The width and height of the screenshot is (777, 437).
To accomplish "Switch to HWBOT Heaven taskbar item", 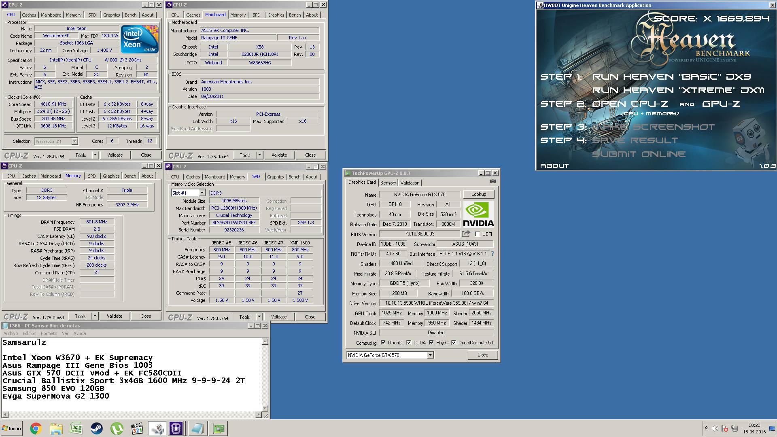I will coord(157,429).
